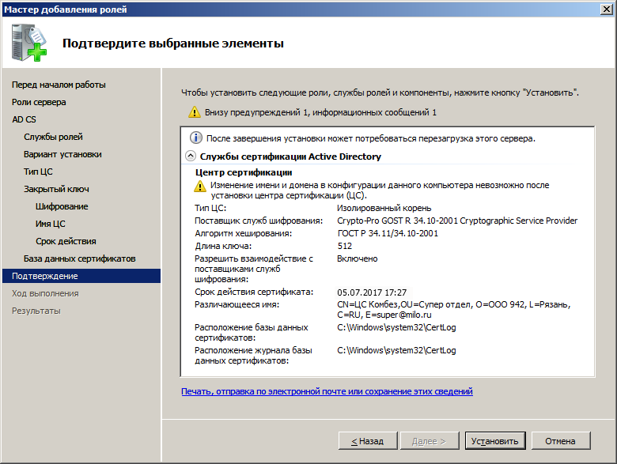This screenshot has height=464, width=617.
Task: Click the Центр сертификации subheading
Action: [x=244, y=172]
